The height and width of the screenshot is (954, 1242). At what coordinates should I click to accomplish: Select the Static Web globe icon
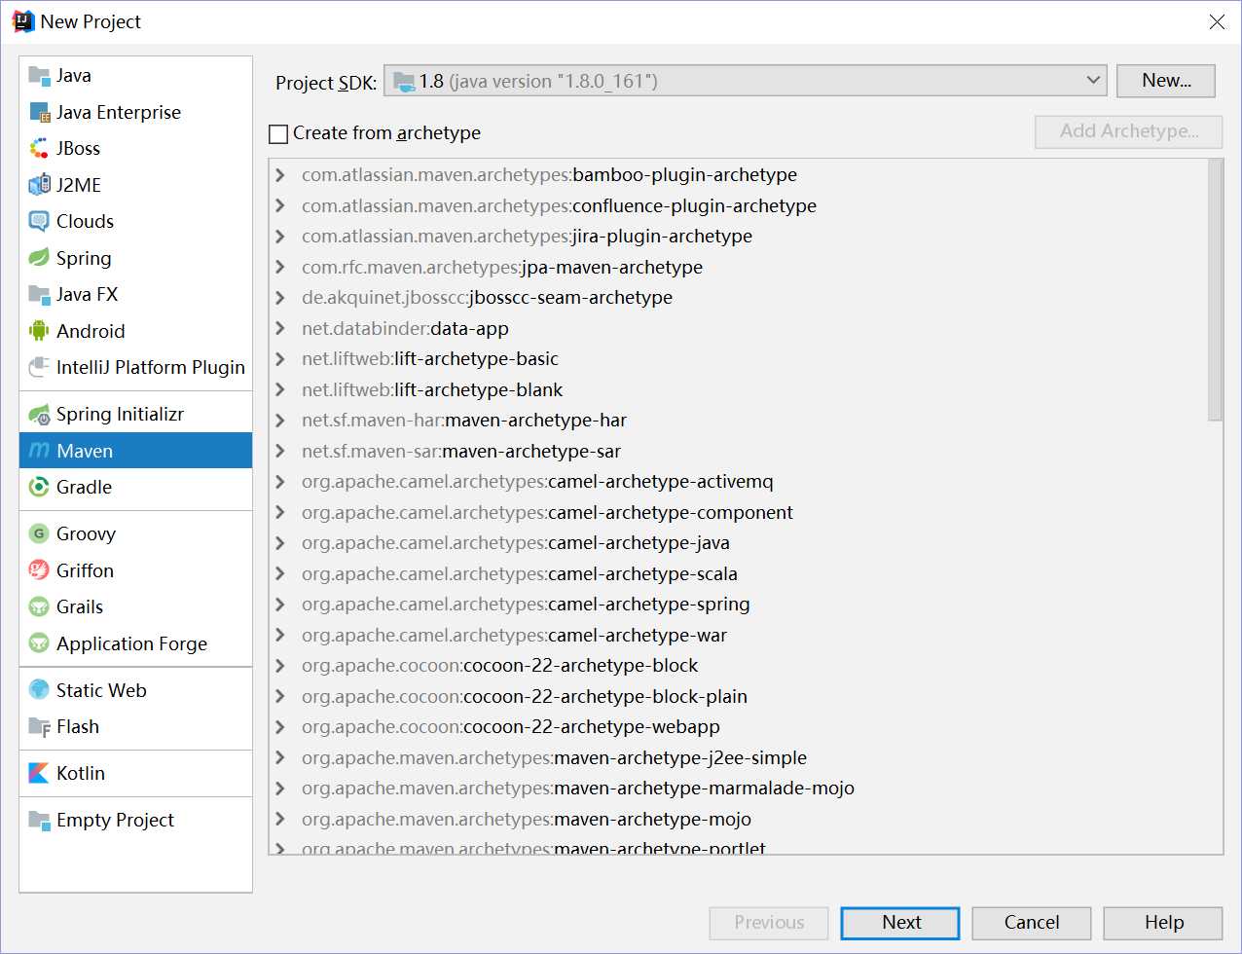(39, 690)
